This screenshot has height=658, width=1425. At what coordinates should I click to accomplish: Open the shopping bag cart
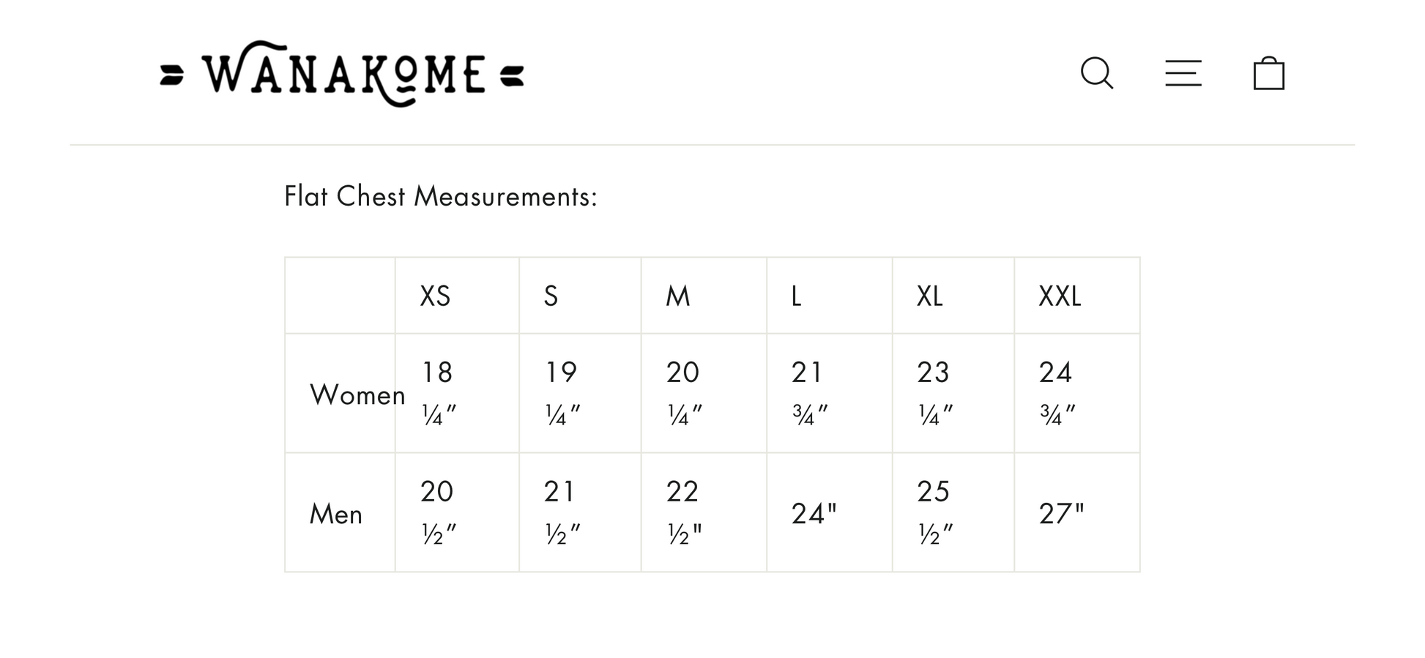pos(1269,73)
